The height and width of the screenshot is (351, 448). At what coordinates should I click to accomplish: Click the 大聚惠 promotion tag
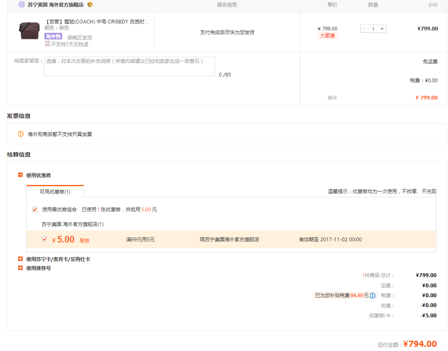(x=327, y=36)
